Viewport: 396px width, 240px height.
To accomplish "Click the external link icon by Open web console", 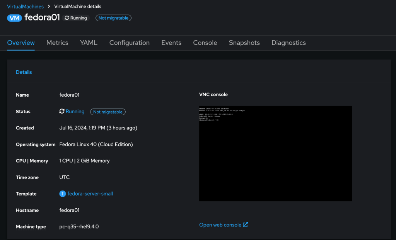I will 245,225.
